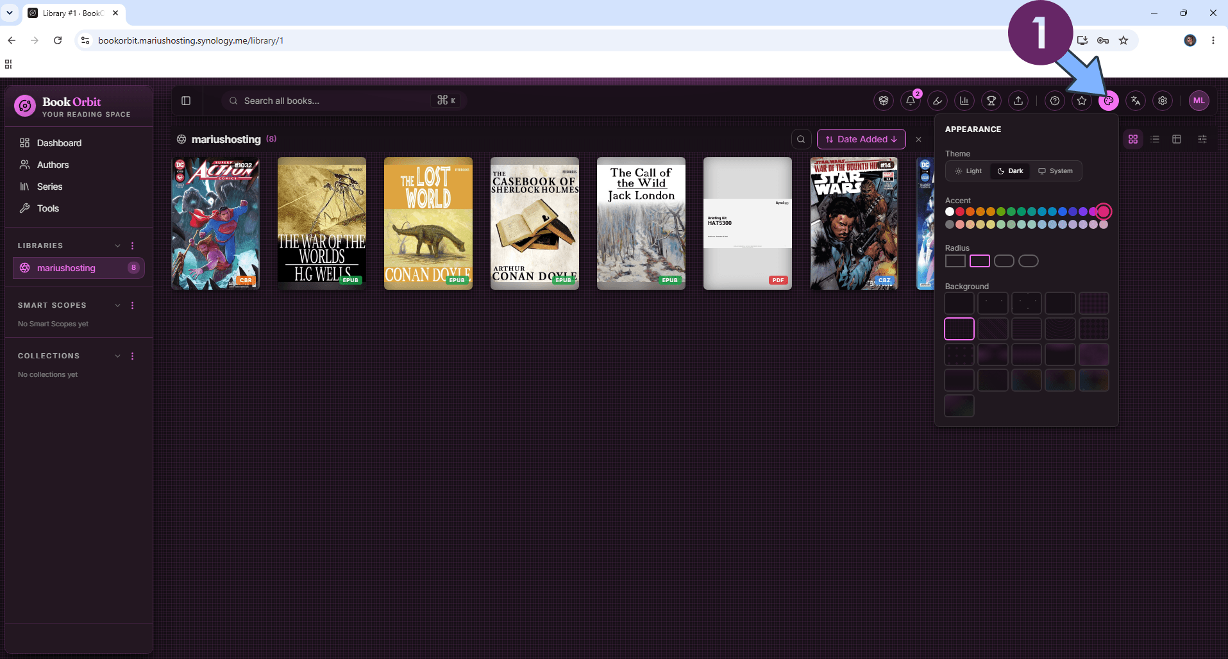Viewport: 1228px width, 659px height.
Task: Select the System theme option
Action: pos(1056,171)
